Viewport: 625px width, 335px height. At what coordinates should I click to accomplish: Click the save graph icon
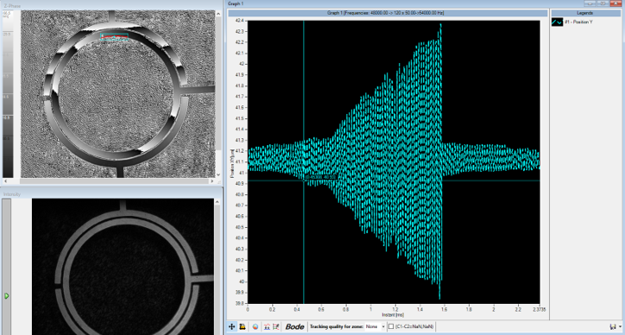tap(612, 326)
